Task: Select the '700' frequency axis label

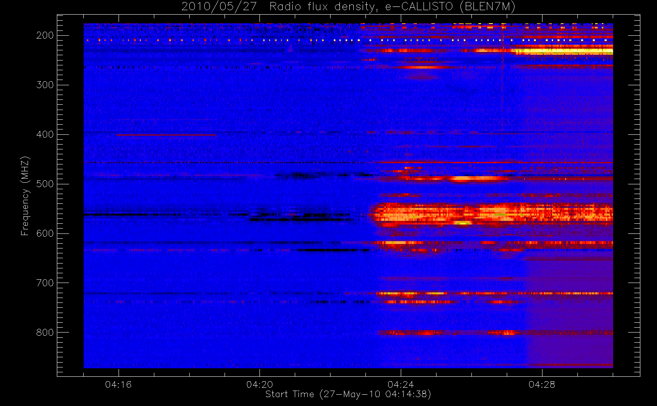Action: 45,283
